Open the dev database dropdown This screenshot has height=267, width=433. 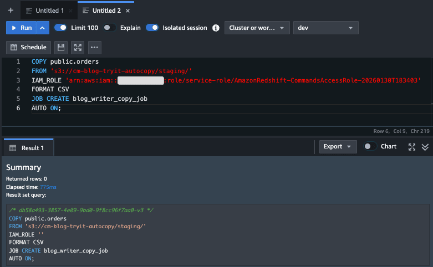pos(326,28)
